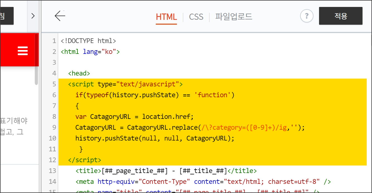Grab the preview pane vertical scrollbar
Screen dimensions: 372x193
pos(36,59)
